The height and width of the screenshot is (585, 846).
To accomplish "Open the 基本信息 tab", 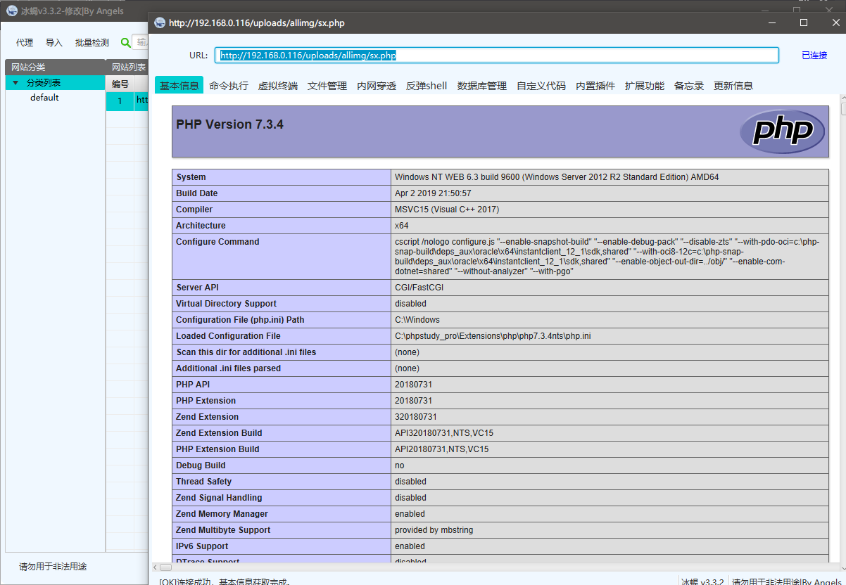I will (179, 86).
